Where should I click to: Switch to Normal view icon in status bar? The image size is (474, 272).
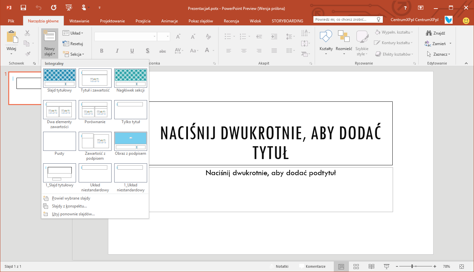(341, 266)
